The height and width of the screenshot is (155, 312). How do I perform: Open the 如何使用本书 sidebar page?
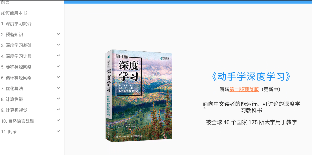coord(14,13)
